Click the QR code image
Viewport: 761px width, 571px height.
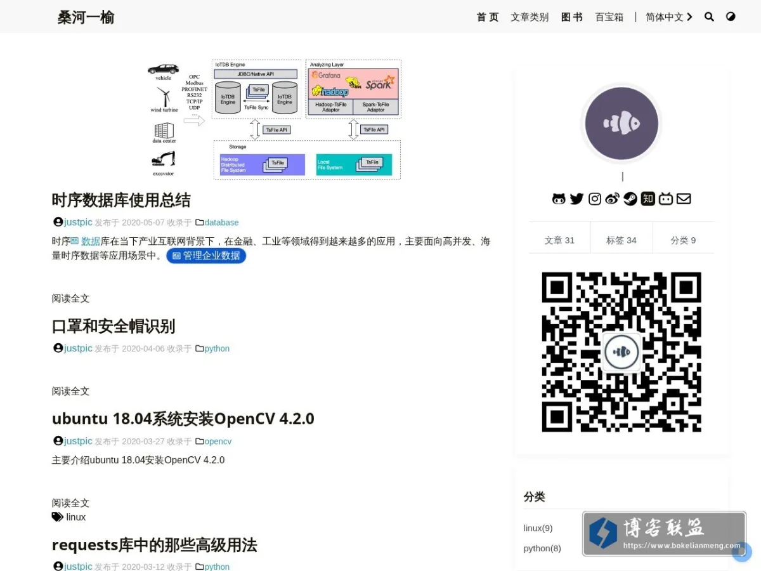(x=621, y=352)
